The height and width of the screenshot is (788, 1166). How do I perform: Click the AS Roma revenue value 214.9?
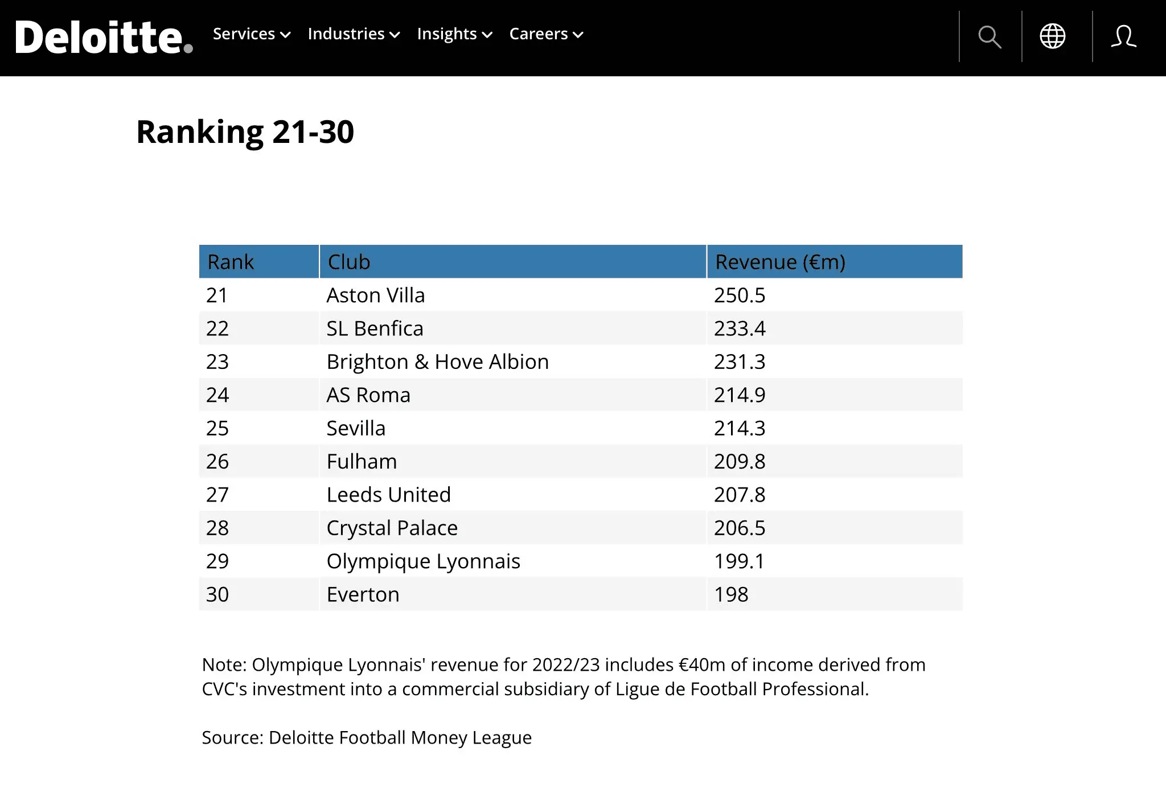coord(740,395)
